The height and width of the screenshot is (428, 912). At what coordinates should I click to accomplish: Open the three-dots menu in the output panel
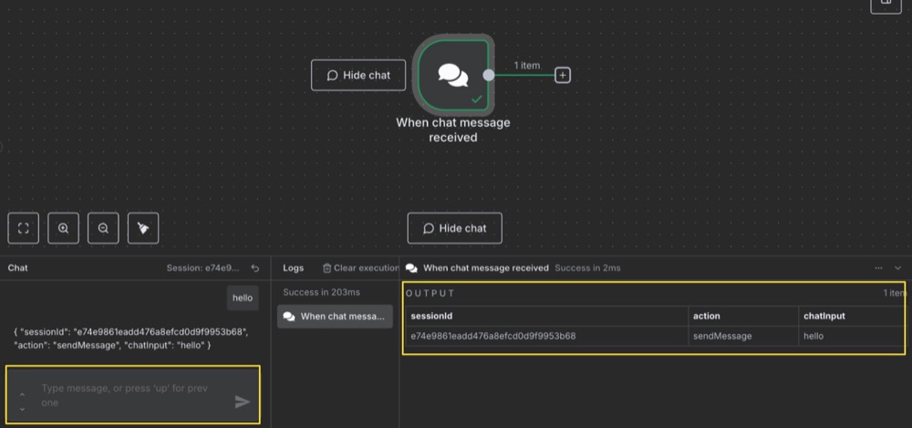point(879,268)
